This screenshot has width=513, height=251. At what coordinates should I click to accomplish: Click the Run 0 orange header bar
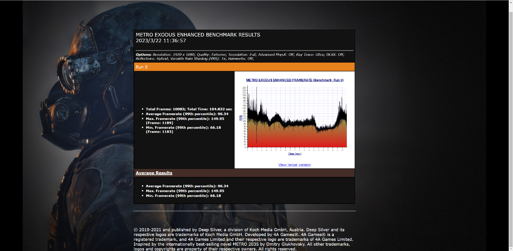click(244, 67)
